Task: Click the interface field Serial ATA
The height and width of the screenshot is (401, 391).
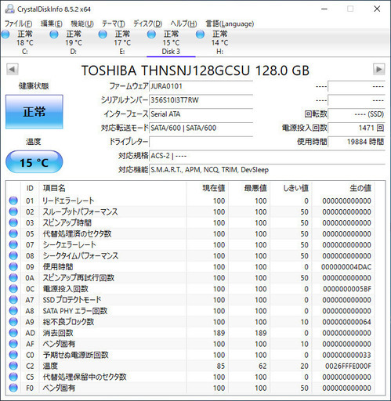Action: [201, 114]
